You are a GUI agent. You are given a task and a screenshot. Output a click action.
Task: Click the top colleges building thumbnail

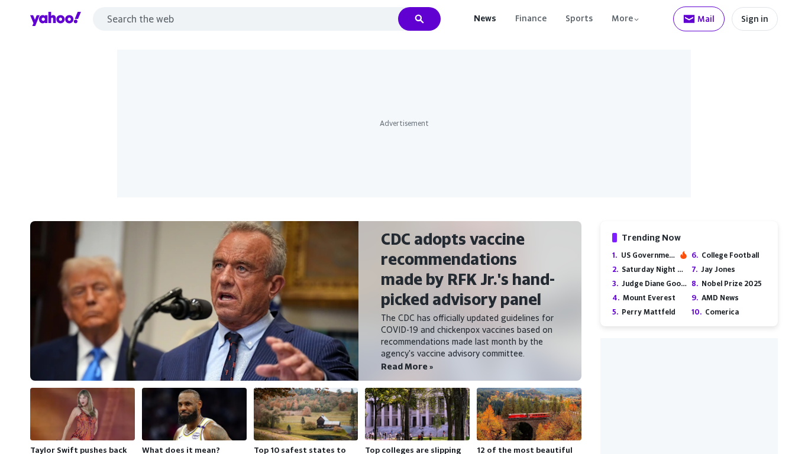click(x=417, y=414)
